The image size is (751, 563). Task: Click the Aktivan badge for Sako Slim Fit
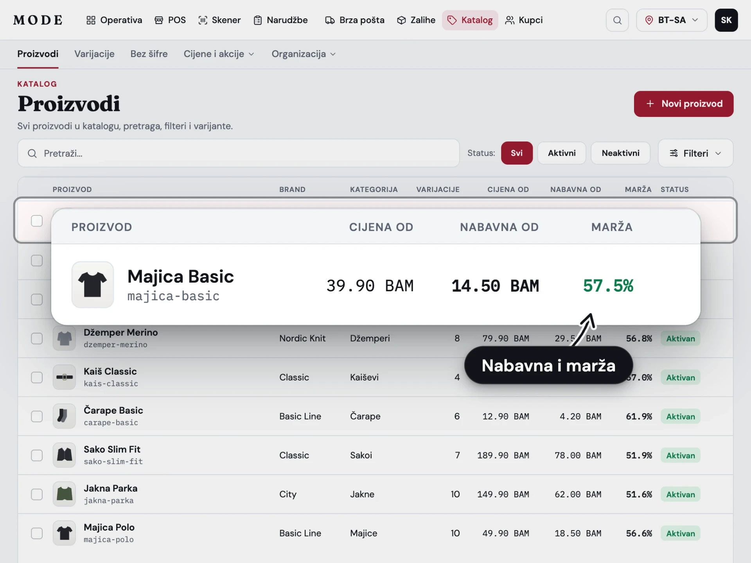click(680, 455)
